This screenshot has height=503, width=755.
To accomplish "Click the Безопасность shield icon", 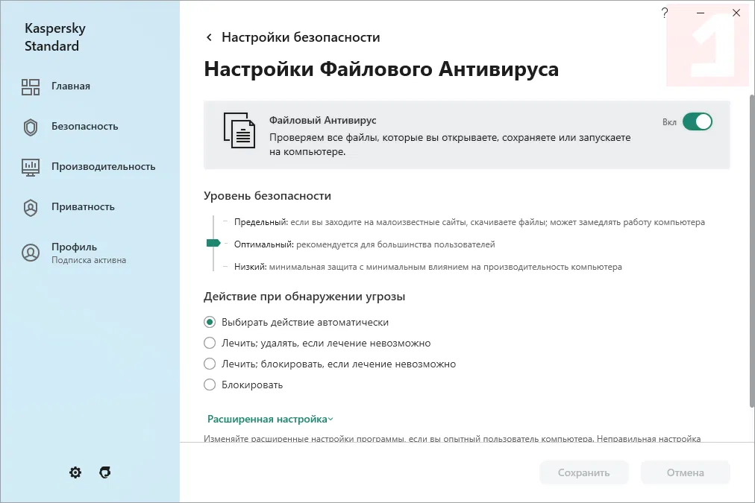I will coord(31,127).
